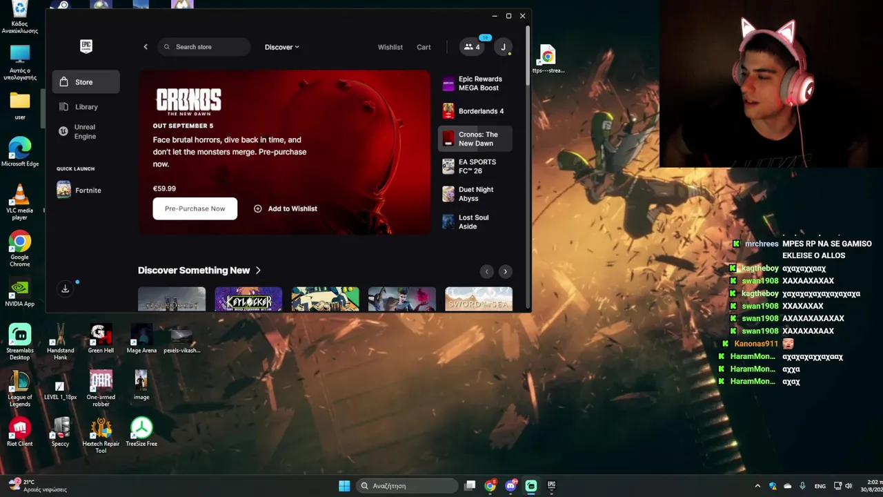
Task: Go back with the left arrow beside Search store
Action: pos(146,47)
